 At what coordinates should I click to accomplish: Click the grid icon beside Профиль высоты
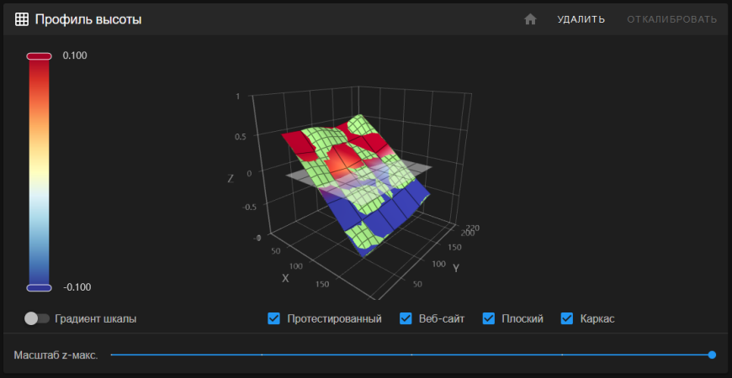click(x=22, y=19)
